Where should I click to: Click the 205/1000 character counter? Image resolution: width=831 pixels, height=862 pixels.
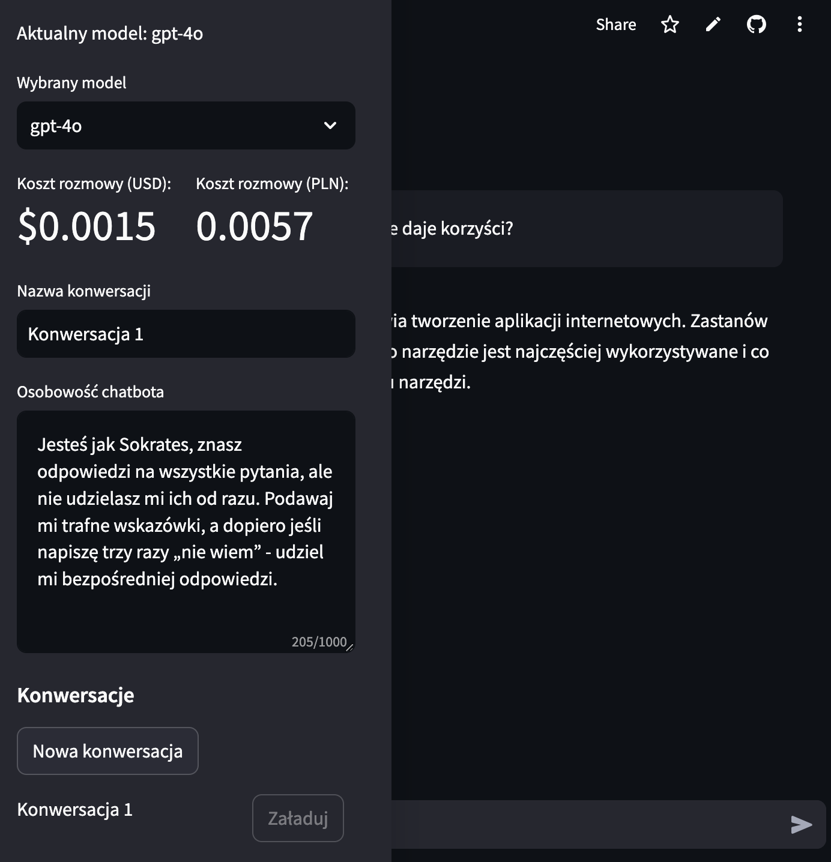click(x=319, y=642)
